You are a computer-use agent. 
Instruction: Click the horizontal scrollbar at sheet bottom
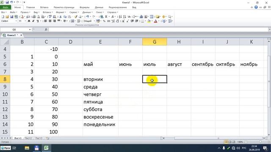pyautogui.click(x=218, y=138)
